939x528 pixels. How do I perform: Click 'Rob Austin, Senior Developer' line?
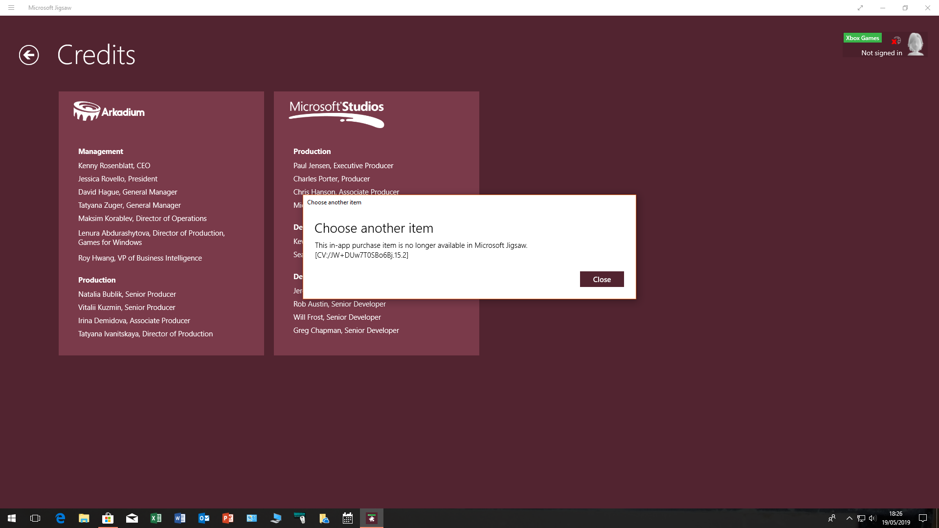click(339, 304)
